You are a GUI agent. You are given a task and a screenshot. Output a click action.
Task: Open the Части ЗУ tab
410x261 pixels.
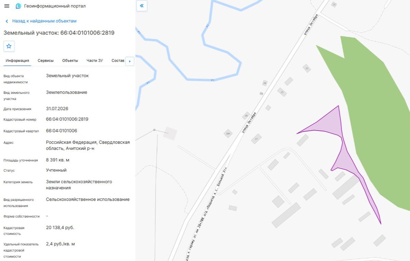[95, 61]
